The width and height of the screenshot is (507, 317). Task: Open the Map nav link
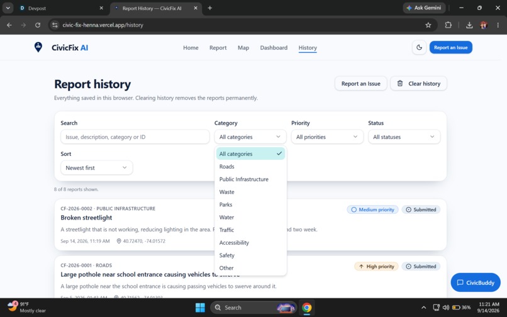(243, 48)
